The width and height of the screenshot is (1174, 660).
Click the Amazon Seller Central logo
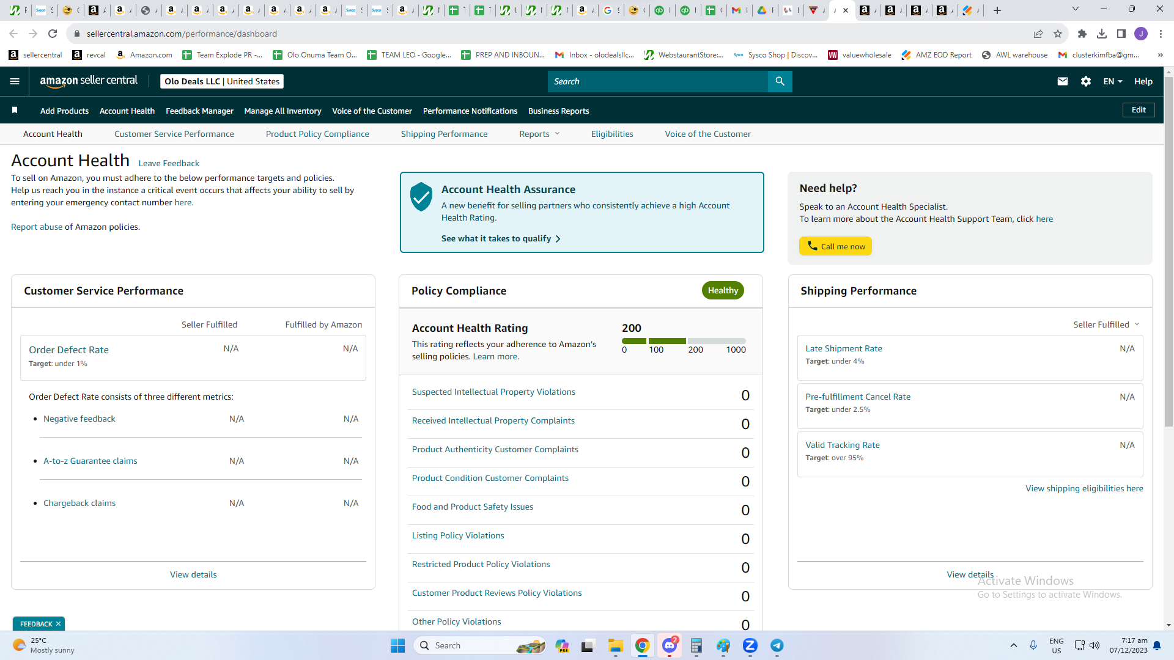tap(89, 81)
